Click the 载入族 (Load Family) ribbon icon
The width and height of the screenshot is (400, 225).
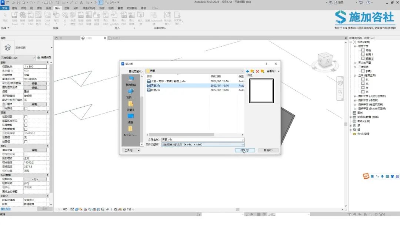pos(141,19)
